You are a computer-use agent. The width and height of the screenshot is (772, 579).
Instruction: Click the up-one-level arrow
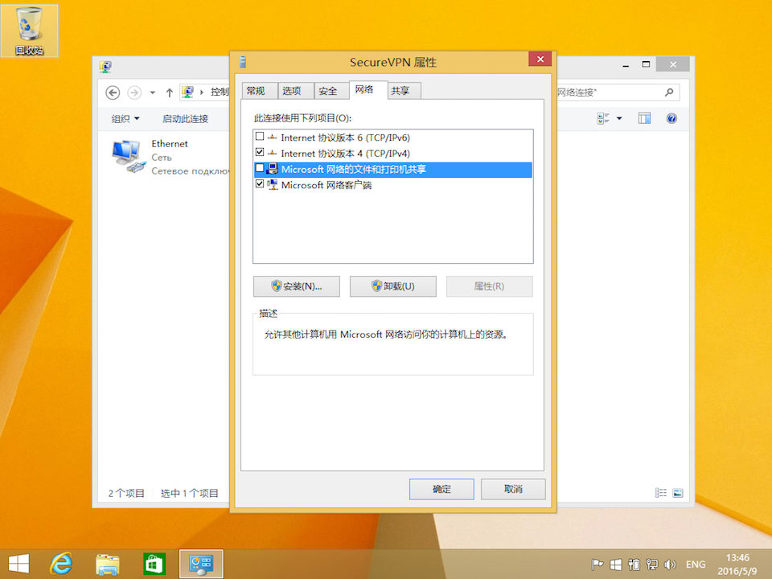170,92
